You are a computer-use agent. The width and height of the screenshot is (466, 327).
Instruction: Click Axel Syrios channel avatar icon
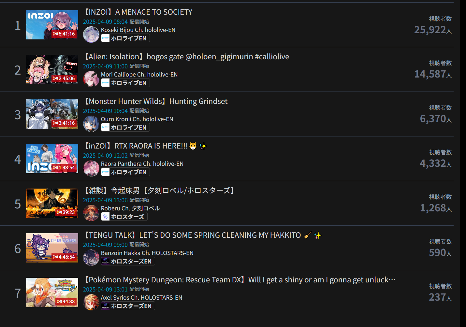tap(91, 302)
